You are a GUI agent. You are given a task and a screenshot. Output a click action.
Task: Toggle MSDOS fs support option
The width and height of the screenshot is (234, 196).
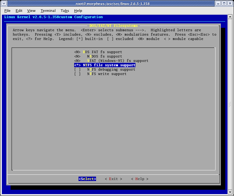tap(104, 56)
